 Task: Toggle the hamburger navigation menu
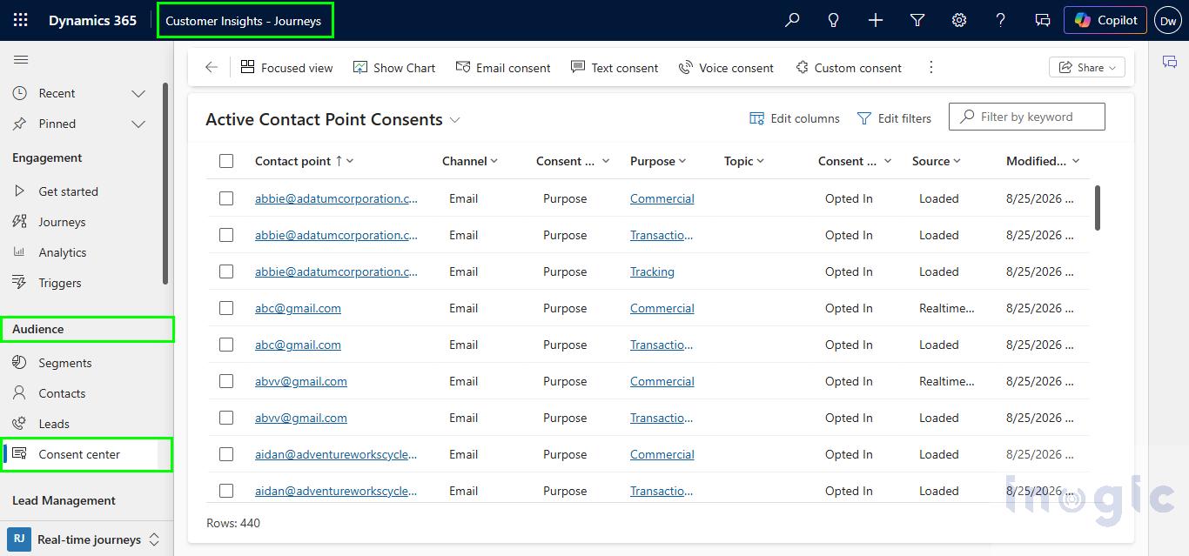coord(21,59)
